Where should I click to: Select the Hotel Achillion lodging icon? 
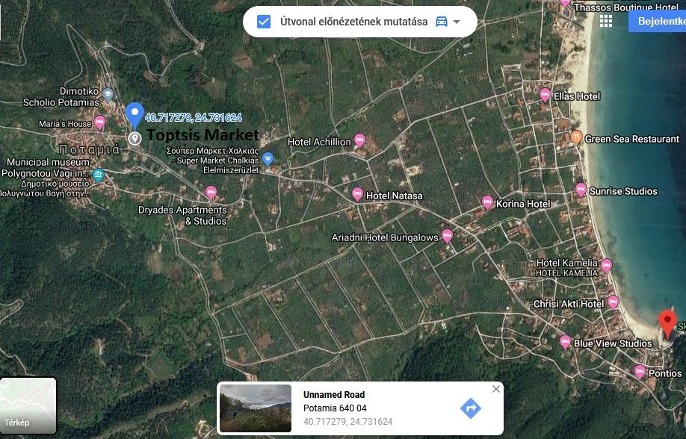point(359,140)
